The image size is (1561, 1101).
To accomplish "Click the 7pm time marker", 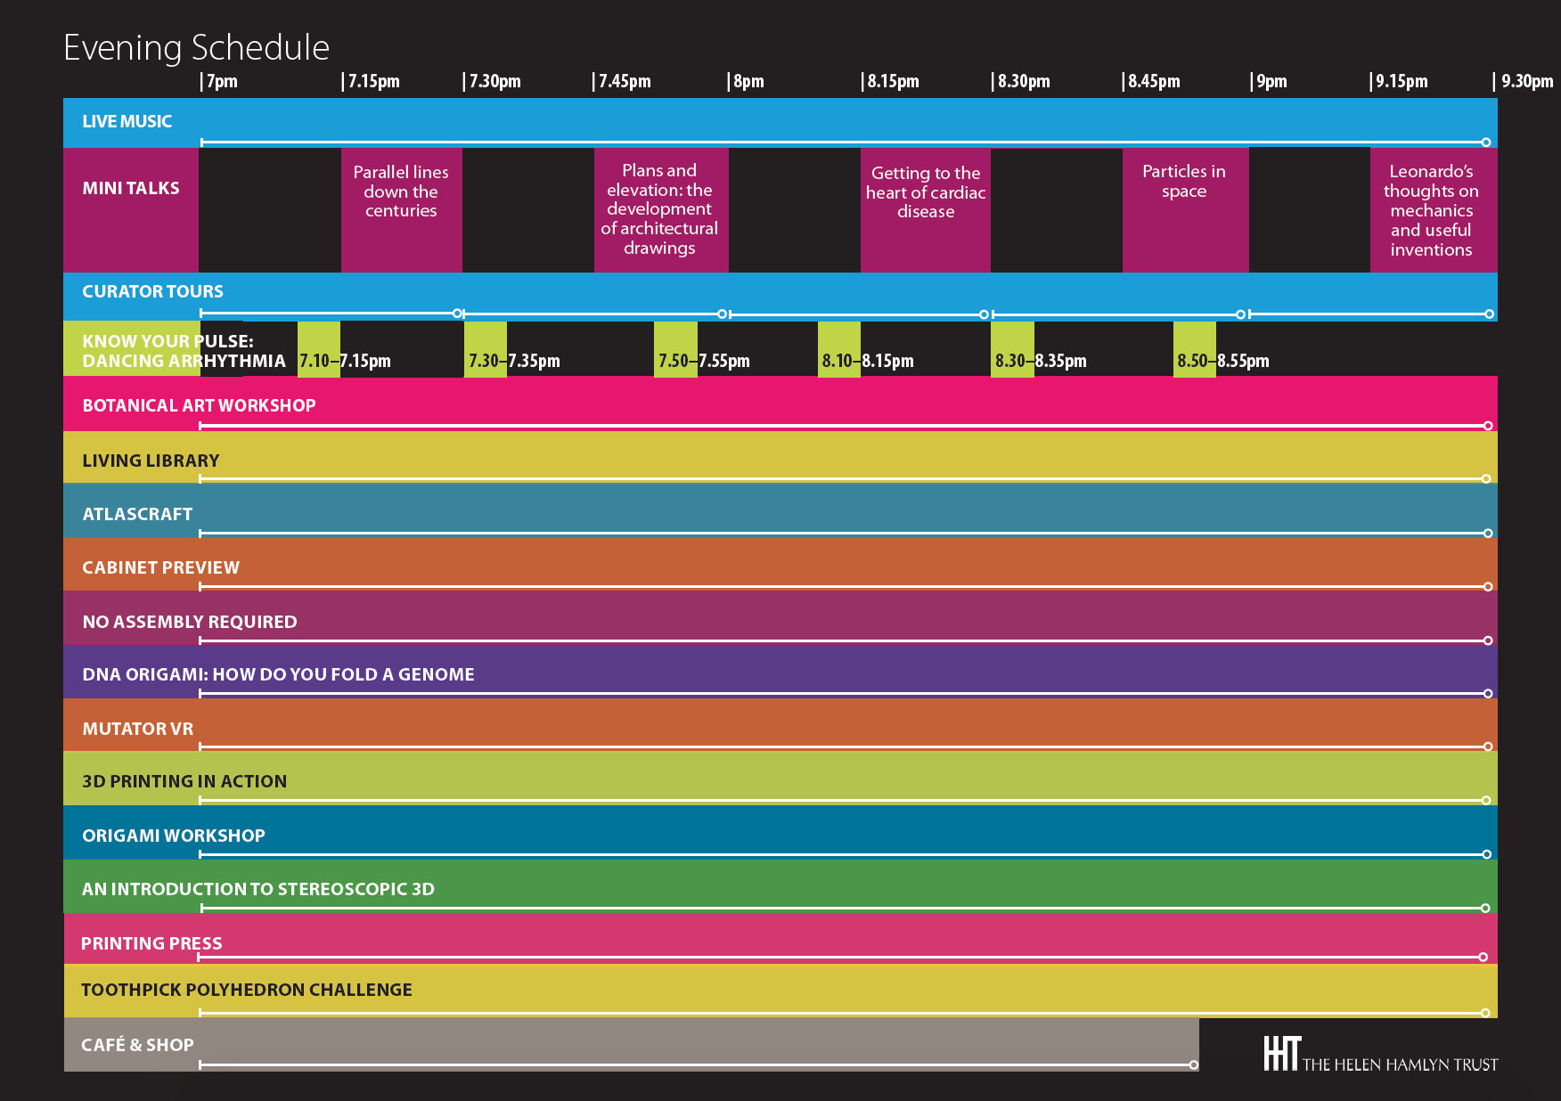I will point(220,81).
